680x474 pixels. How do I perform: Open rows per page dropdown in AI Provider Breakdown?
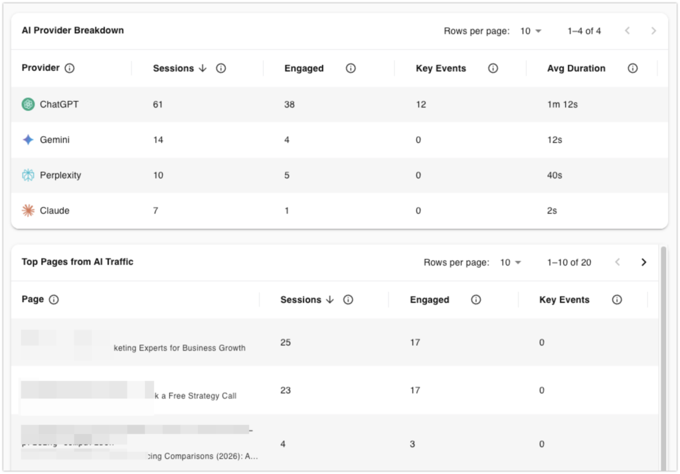pyautogui.click(x=531, y=31)
